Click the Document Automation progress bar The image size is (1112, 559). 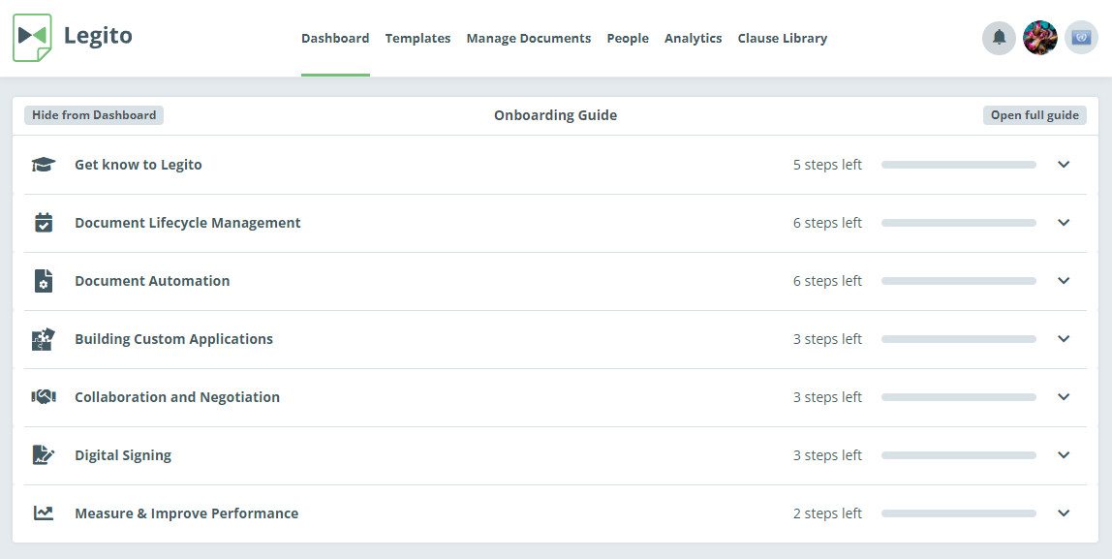tap(959, 281)
